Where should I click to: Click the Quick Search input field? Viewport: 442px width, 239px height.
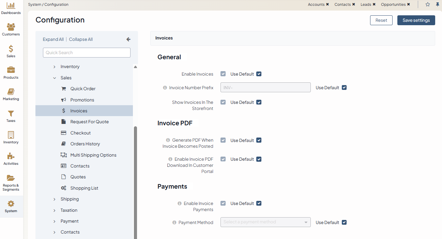[x=87, y=52]
